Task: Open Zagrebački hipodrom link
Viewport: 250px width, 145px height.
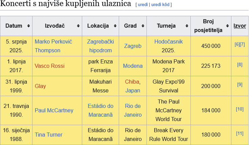Action: 100,46
